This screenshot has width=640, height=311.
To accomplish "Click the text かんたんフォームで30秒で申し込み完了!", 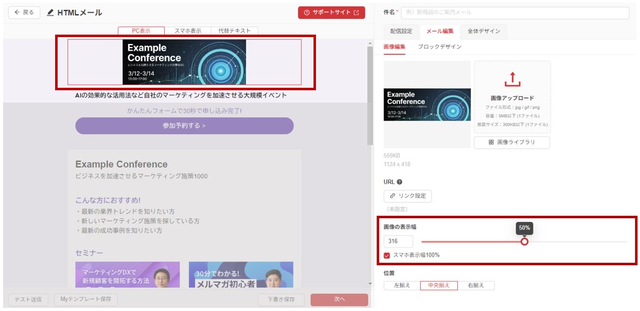I will [185, 111].
